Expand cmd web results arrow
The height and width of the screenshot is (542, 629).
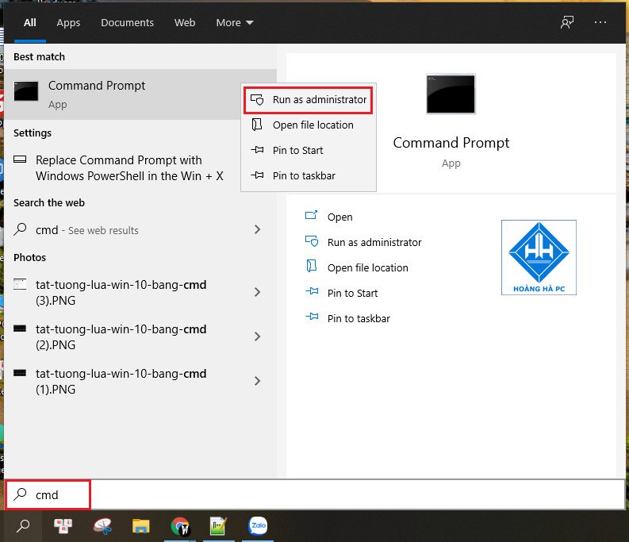tap(257, 229)
